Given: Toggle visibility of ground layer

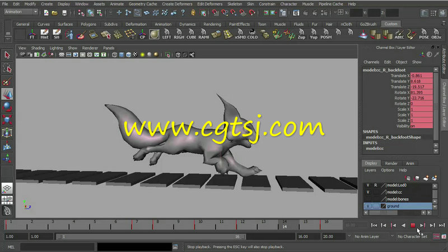Looking at the screenshot, I should click(x=368, y=206).
